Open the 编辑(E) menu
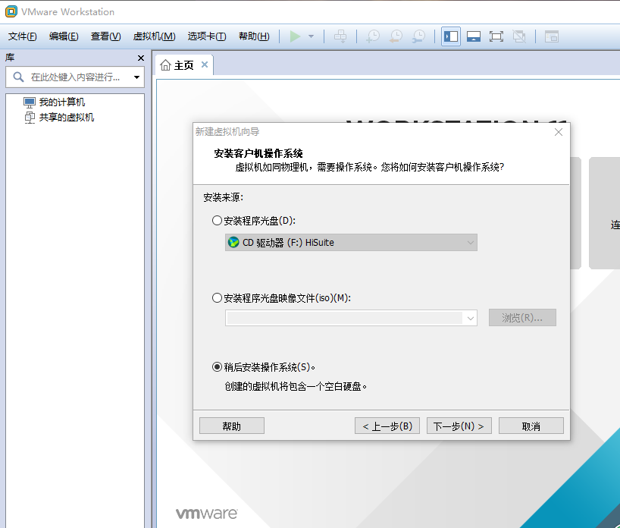This screenshot has height=528, width=620. [x=64, y=36]
